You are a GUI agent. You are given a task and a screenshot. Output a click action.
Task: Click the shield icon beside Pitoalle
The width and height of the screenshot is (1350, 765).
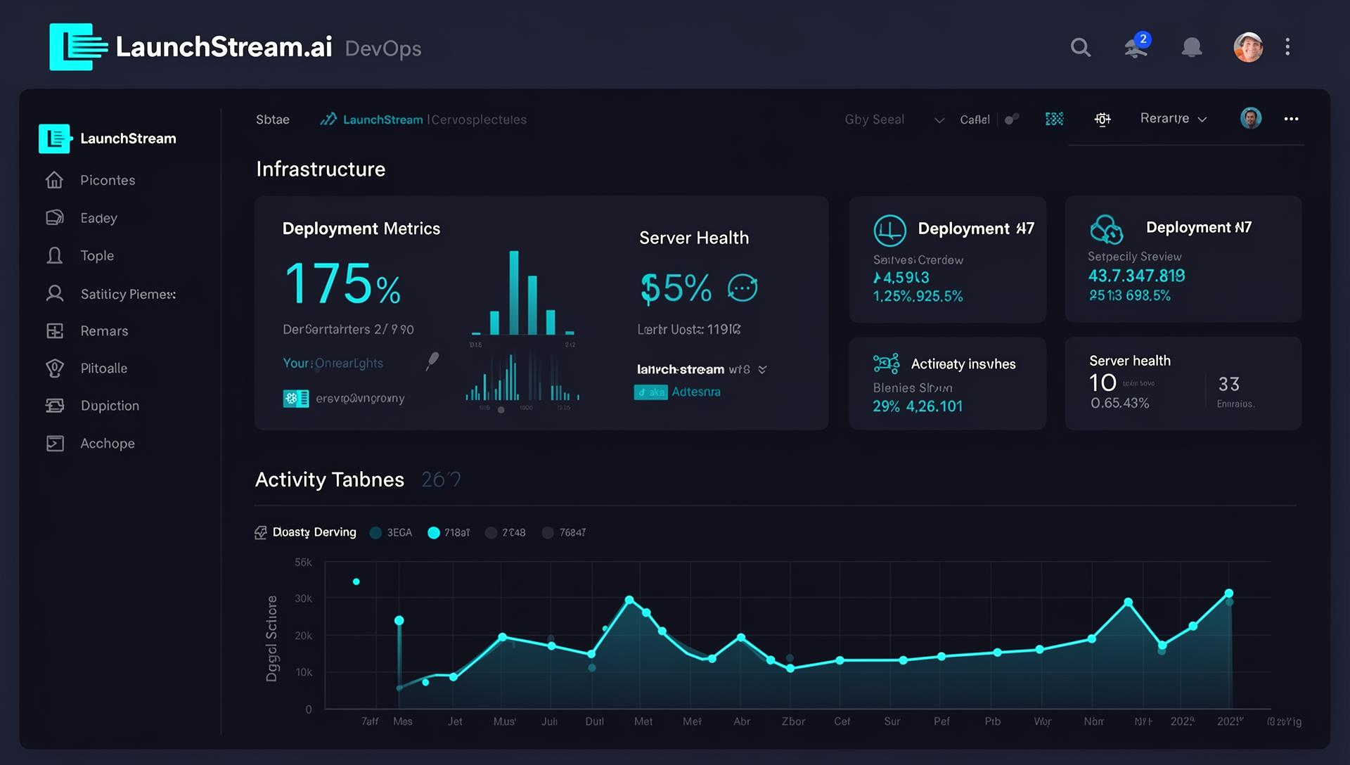[54, 368]
